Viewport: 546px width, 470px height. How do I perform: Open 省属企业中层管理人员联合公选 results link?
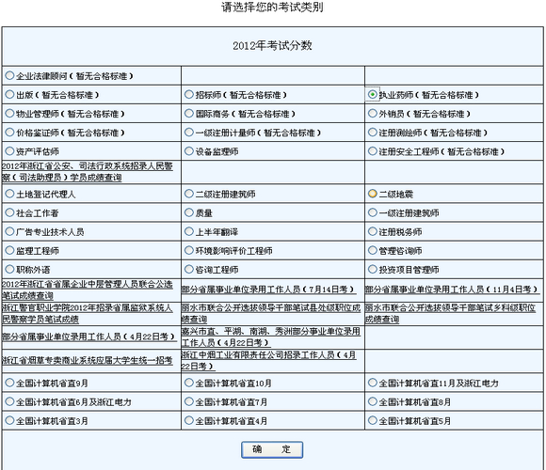(88, 290)
